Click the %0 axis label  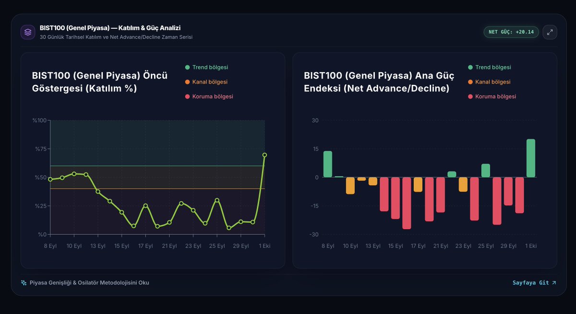pyautogui.click(x=42, y=234)
